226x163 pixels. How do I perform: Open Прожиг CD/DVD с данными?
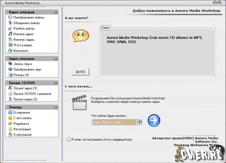32,94
